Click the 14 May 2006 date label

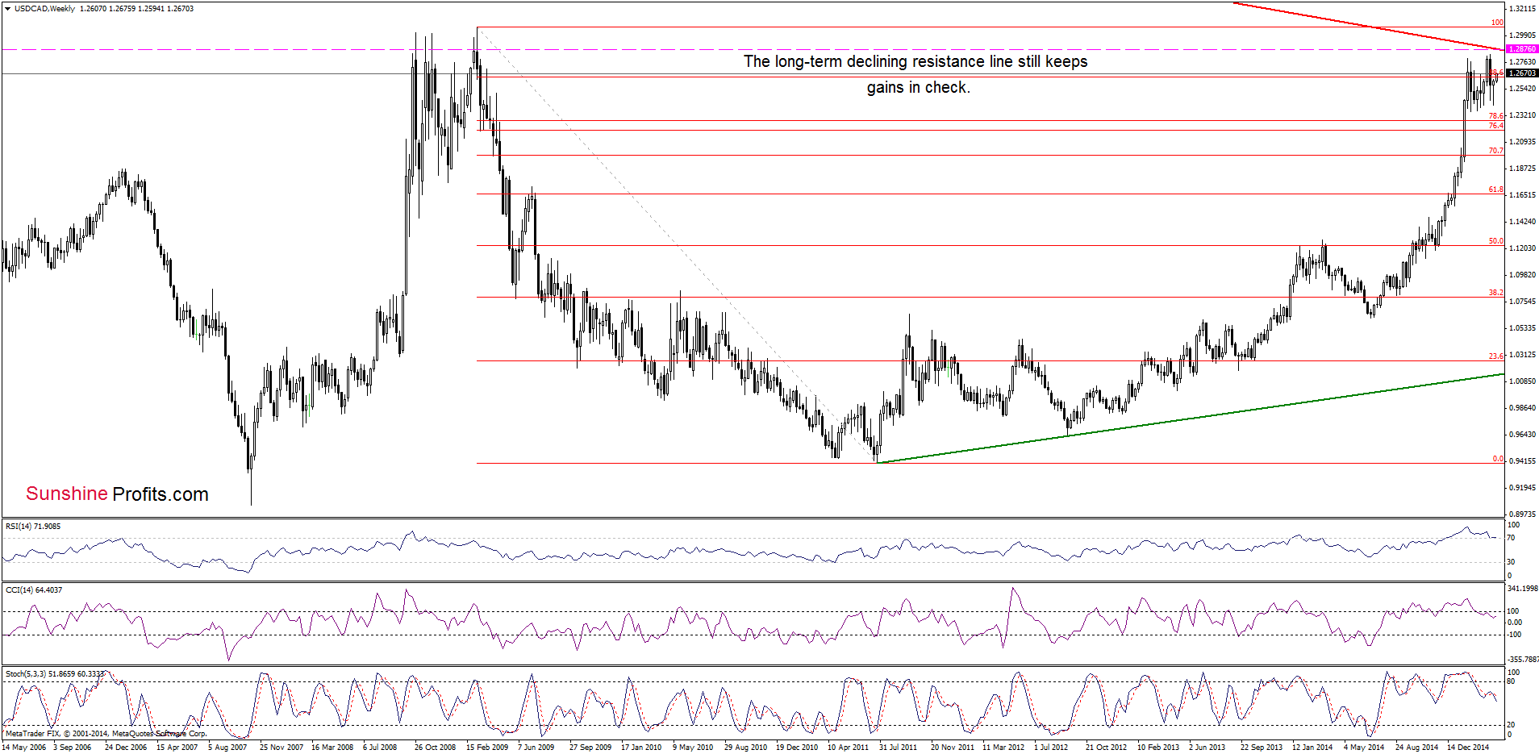point(24,748)
